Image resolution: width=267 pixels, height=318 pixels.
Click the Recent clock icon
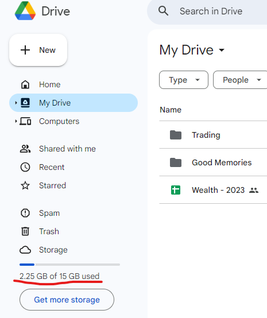[x=25, y=167]
